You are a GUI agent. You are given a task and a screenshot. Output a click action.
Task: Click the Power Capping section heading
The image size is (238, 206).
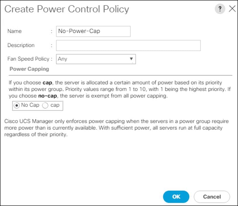pyautogui.click(x=29, y=69)
